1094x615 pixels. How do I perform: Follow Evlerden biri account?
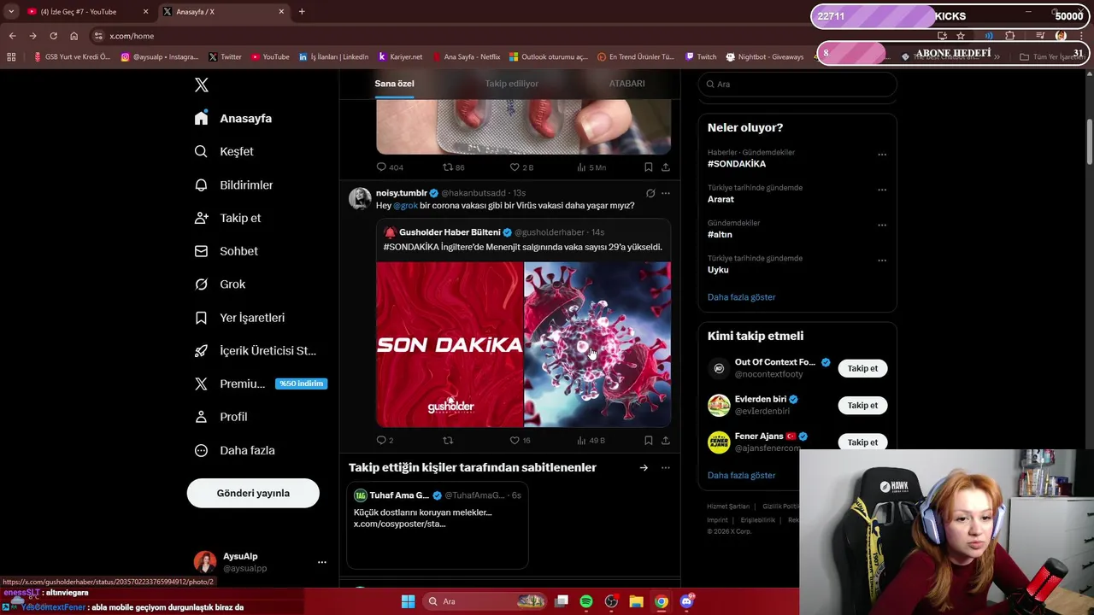click(862, 406)
